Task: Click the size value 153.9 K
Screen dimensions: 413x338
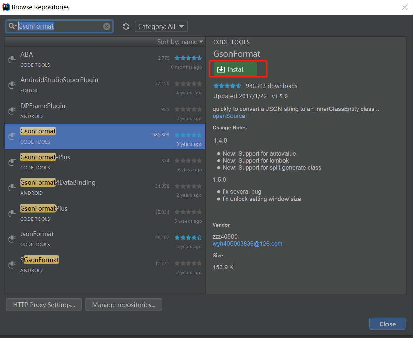Action: pos(223,267)
